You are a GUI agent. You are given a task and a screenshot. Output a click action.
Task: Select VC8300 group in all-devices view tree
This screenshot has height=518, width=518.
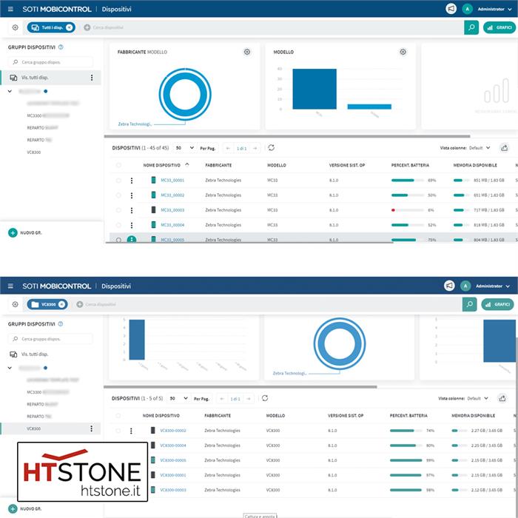[x=34, y=152]
